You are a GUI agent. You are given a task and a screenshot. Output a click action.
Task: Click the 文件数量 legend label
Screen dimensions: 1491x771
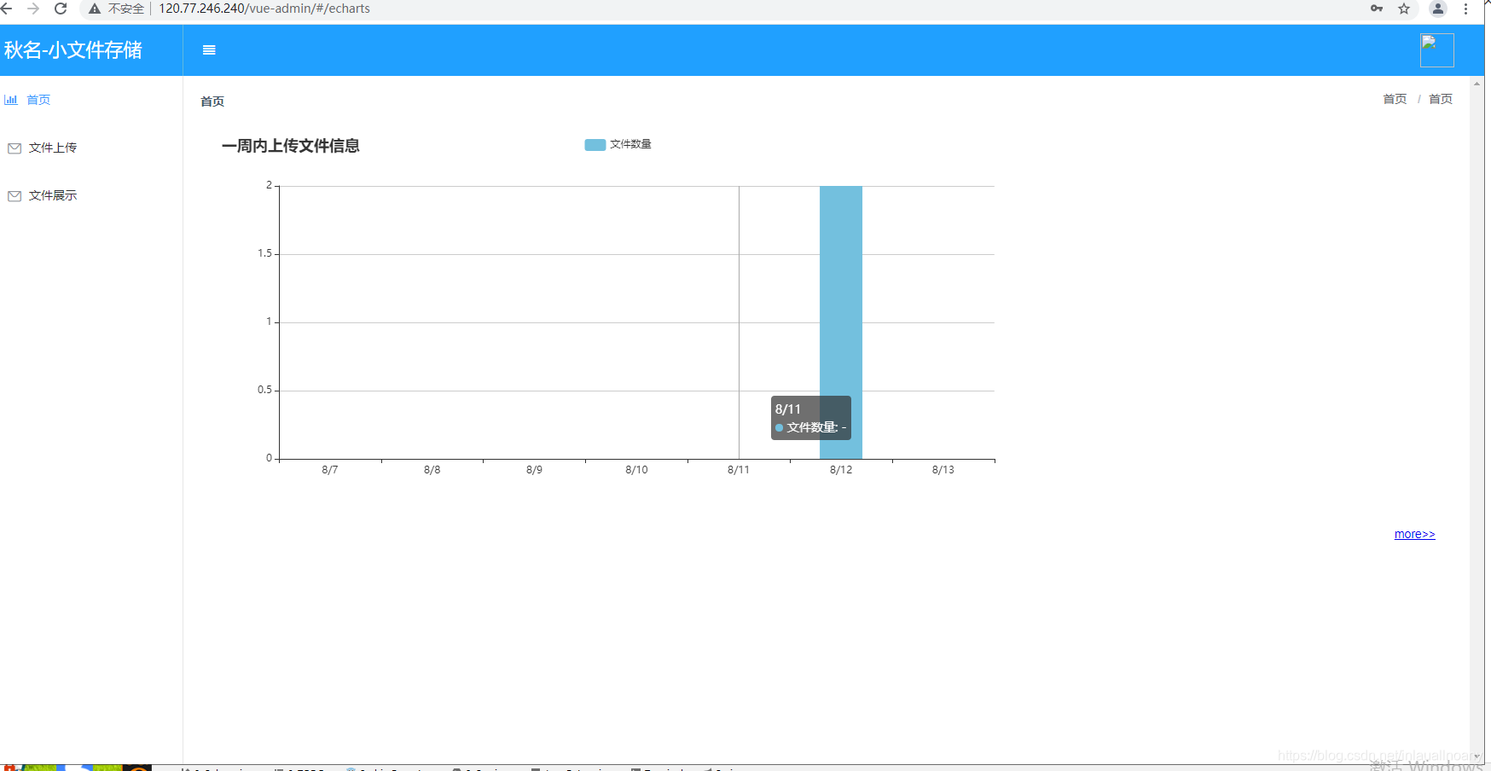click(x=630, y=144)
